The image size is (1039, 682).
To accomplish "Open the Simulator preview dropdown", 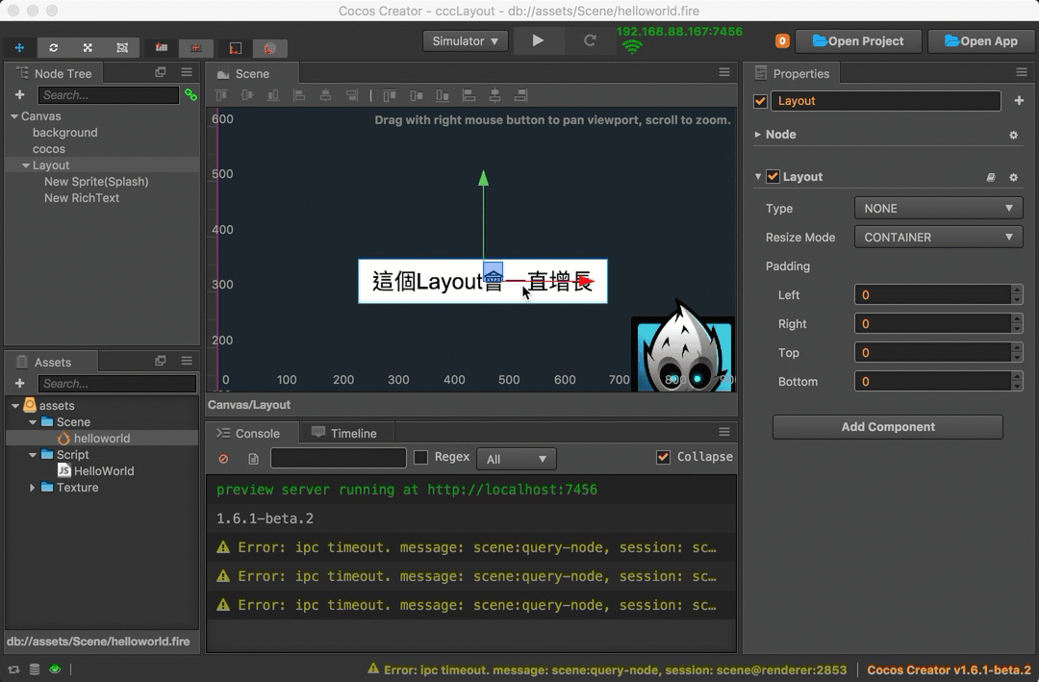I will [466, 41].
